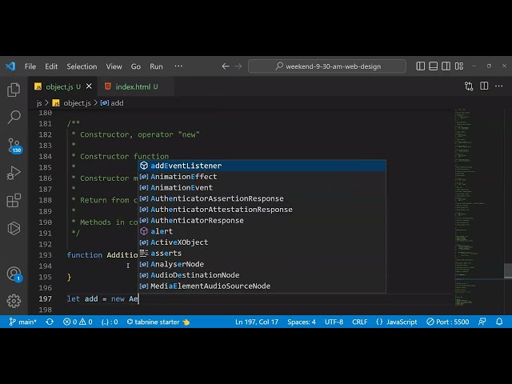Screen dimensions: 512x384
Task: Click the editor vertical scrollbar thumb
Action: [508, 270]
